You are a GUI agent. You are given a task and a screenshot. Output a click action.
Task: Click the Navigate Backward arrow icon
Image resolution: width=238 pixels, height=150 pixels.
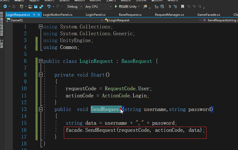[5, 6]
